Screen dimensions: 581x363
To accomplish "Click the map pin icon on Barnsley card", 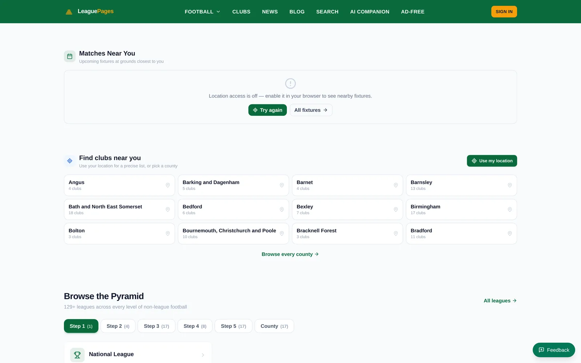I will (510, 185).
